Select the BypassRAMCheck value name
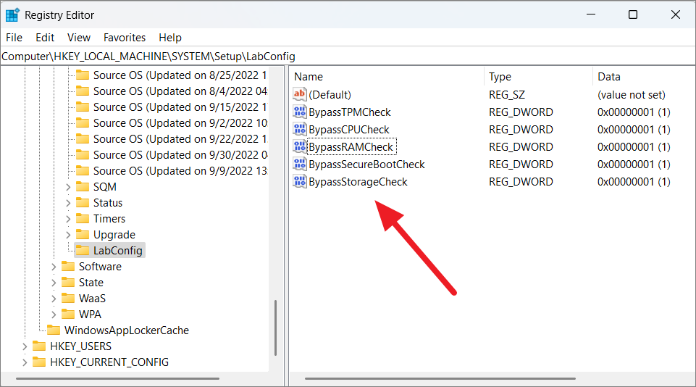Viewport: 696px width, 387px height. click(351, 146)
